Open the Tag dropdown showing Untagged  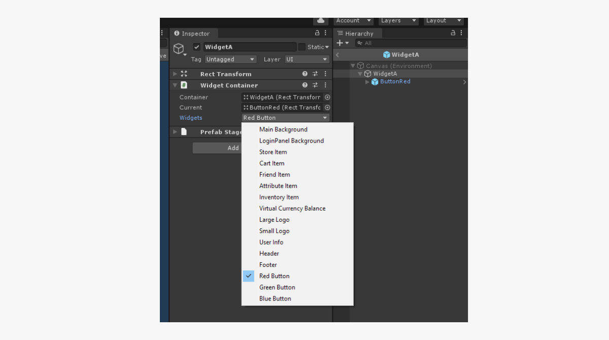[x=230, y=59]
